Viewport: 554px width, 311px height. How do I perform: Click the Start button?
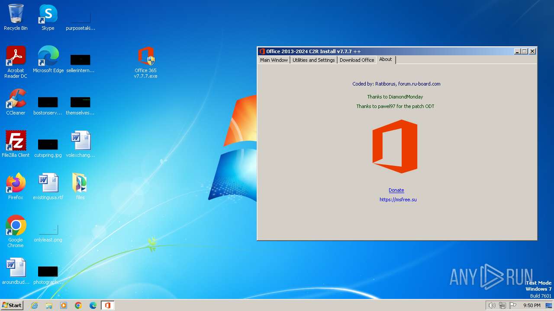(12, 305)
